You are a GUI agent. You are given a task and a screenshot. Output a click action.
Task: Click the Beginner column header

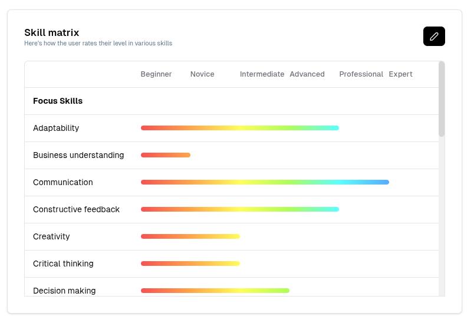pos(156,74)
